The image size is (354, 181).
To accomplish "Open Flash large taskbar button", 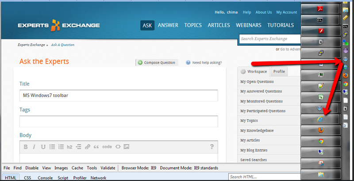I will click(x=320, y=31).
